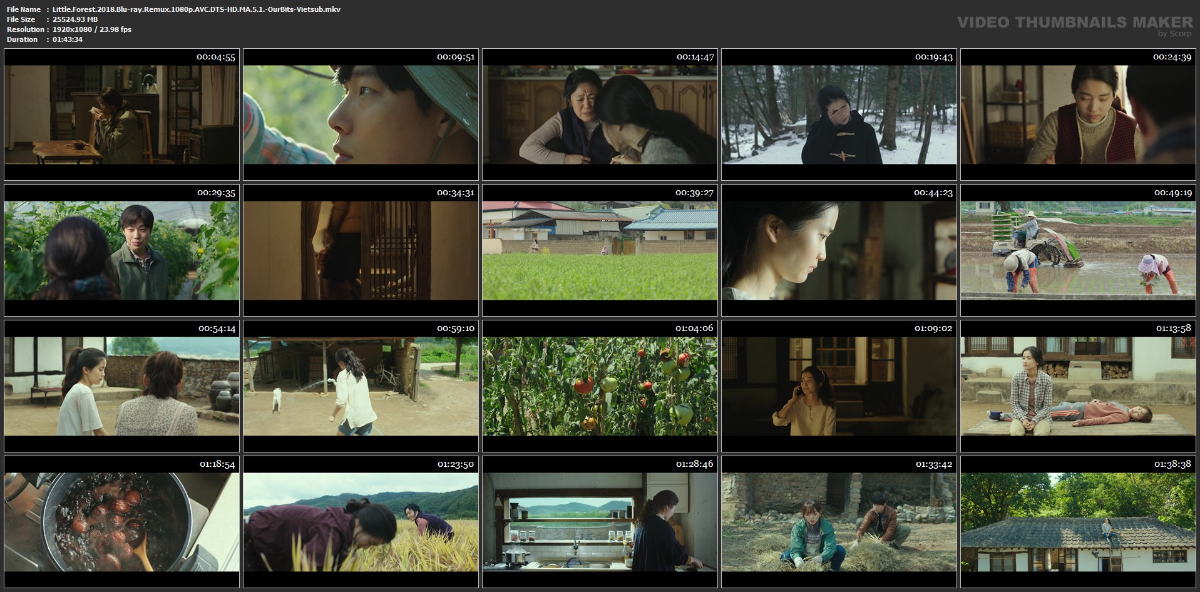The width and height of the screenshot is (1200, 592).
Task: Open the dog yard thumbnail at 00:59:10
Action: point(361,386)
